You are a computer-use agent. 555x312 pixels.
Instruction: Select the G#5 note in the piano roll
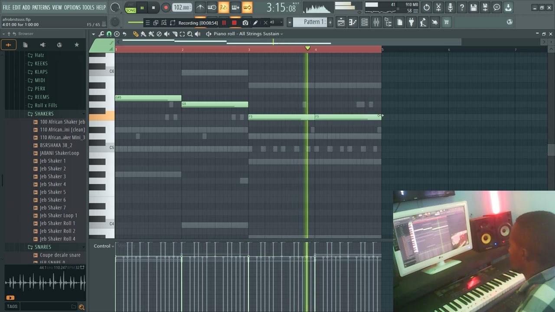coord(148,98)
